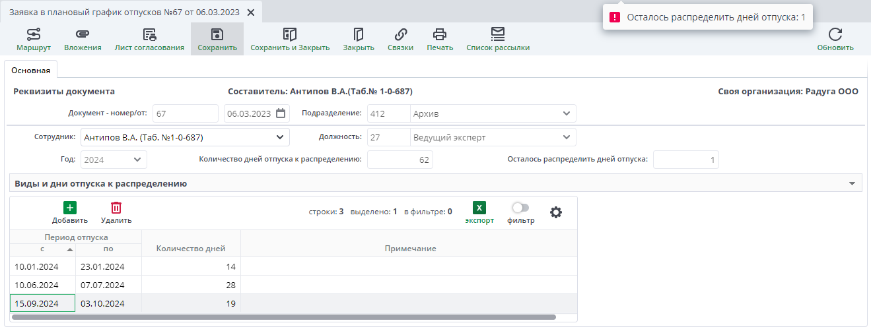Close document via Закрыть door icon
Screen dimensions: 871x329
359,39
